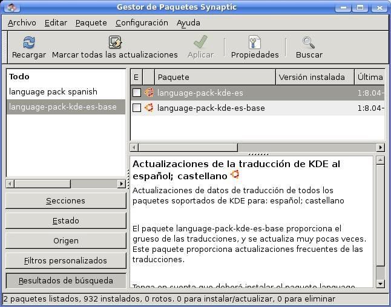The height and width of the screenshot is (307, 391).
Task: Open the Editar menu
Action: pyautogui.click(x=56, y=22)
